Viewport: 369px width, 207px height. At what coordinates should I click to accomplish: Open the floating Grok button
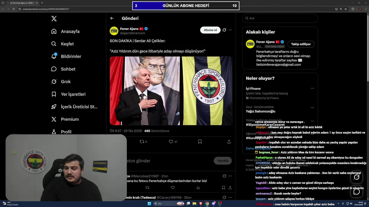pos(357,177)
